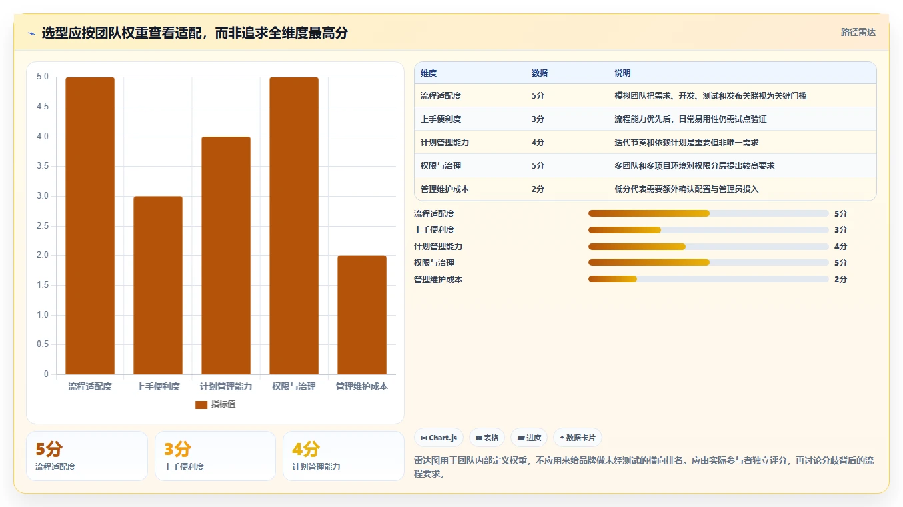Image resolution: width=903 pixels, height=507 pixels.
Task: Click the footer note starting with 雷达图用于团队内部
Action: point(644,468)
